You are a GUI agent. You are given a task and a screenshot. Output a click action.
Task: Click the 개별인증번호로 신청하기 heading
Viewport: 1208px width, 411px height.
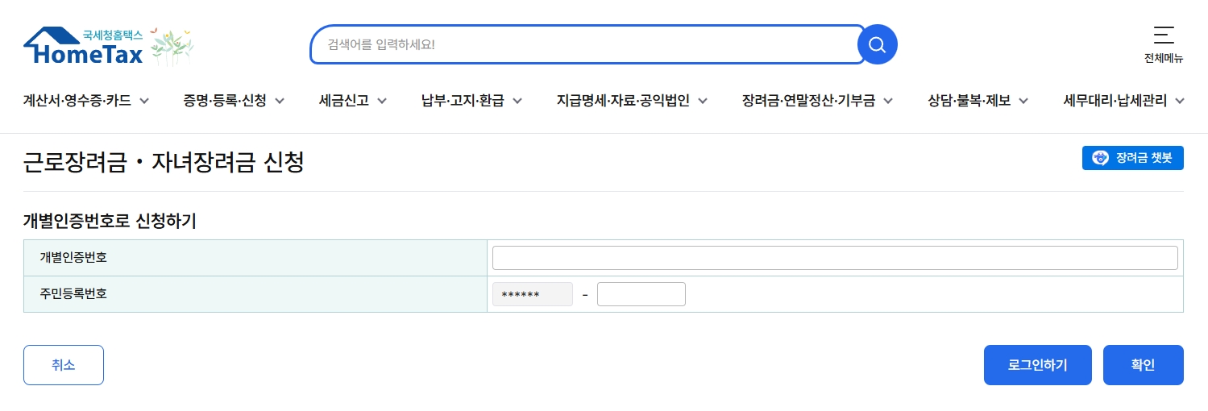click(110, 220)
